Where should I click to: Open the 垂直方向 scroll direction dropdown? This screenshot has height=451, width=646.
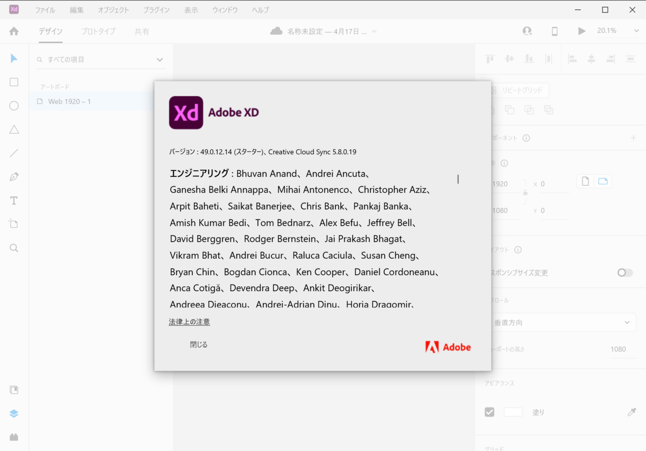point(564,322)
